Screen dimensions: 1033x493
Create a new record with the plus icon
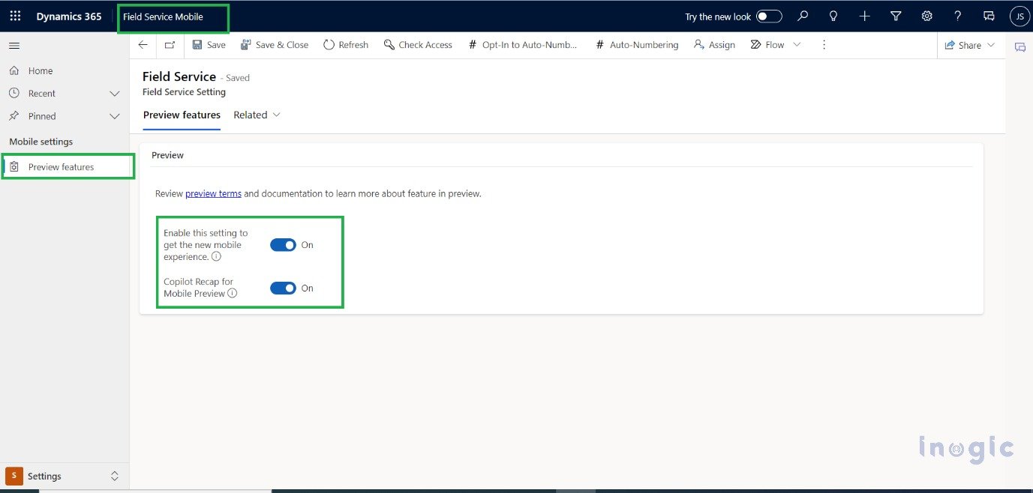[864, 16]
